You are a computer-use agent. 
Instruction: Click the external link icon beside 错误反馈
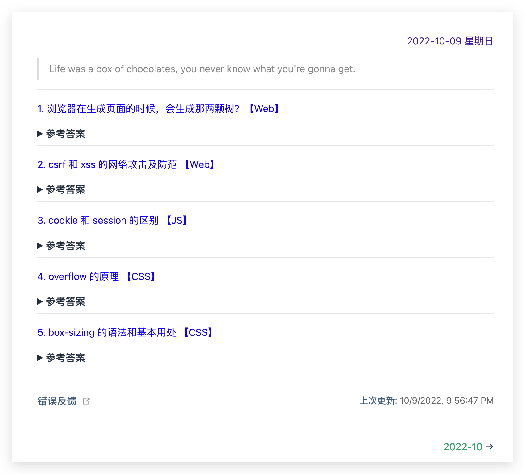point(86,401)
